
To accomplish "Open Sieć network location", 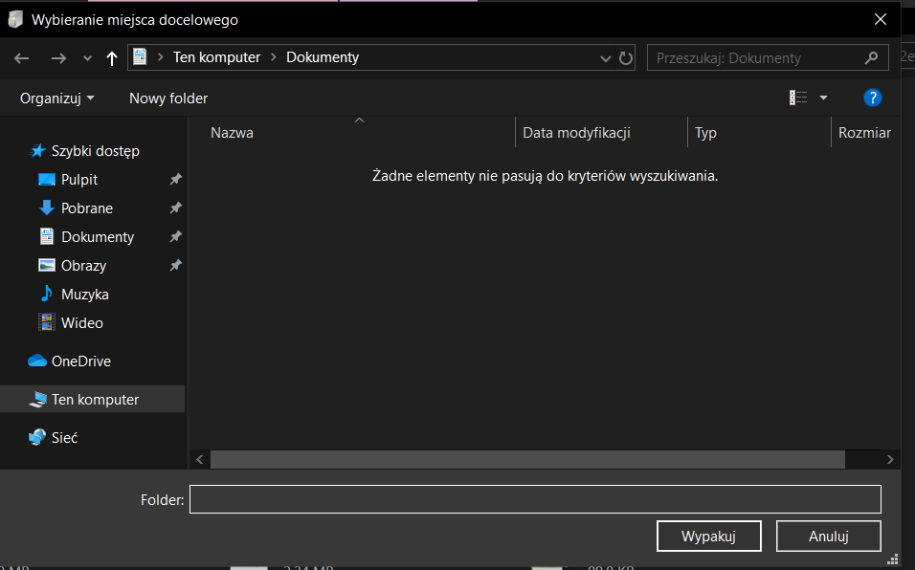I will pos(64,438).
